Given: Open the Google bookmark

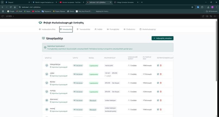Looking at the screenshot, I should click(11, 11).
